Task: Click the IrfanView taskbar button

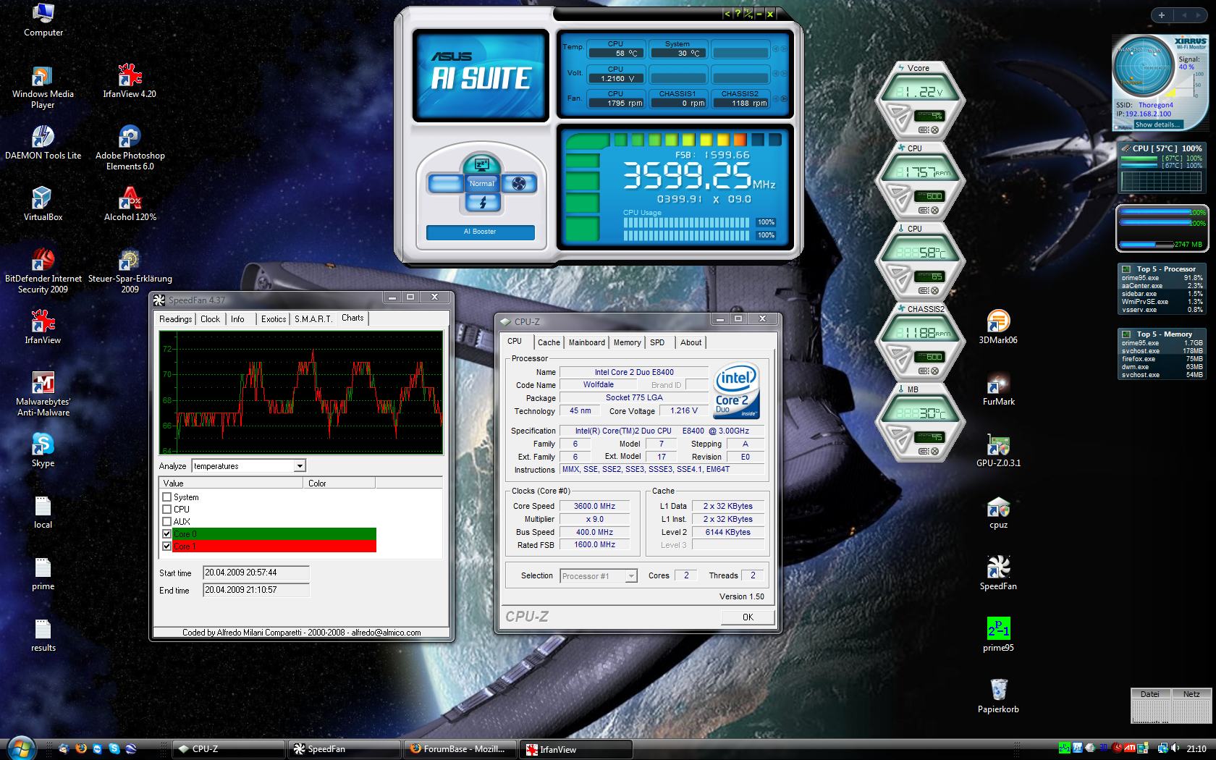Action: click(576, 749)
